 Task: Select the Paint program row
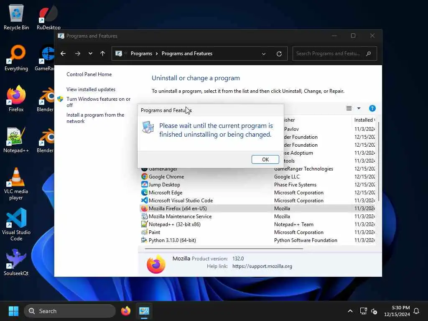coord(258,232)
